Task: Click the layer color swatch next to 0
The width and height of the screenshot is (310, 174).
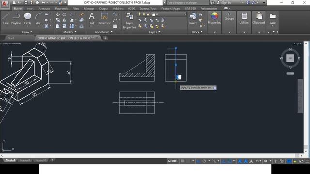Action: click(x=154, y=14)
